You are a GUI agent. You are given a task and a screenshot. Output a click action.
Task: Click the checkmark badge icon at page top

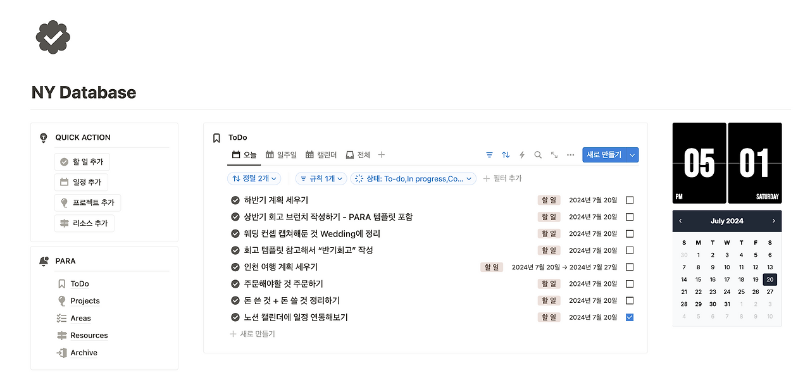[53, 38]
